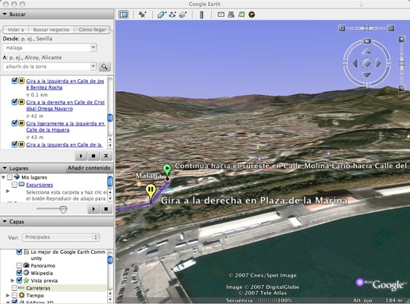Click the center joystick of the navigation compass
Image resolution: width=410 pixels, height=304 pixels.
click(367, 63)
